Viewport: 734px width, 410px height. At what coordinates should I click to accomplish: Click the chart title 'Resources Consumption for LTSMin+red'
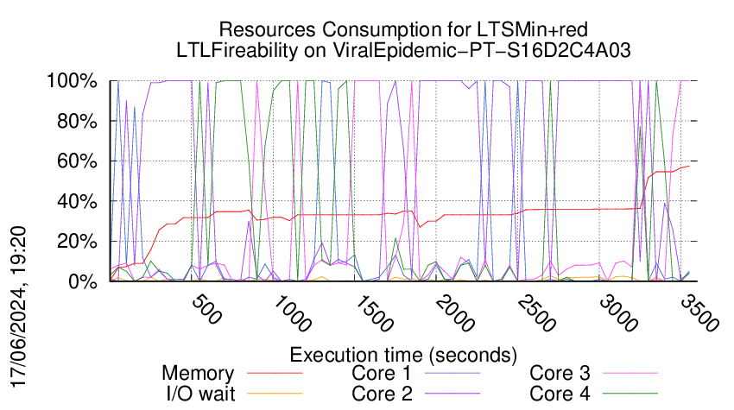[x=403, y=29]
